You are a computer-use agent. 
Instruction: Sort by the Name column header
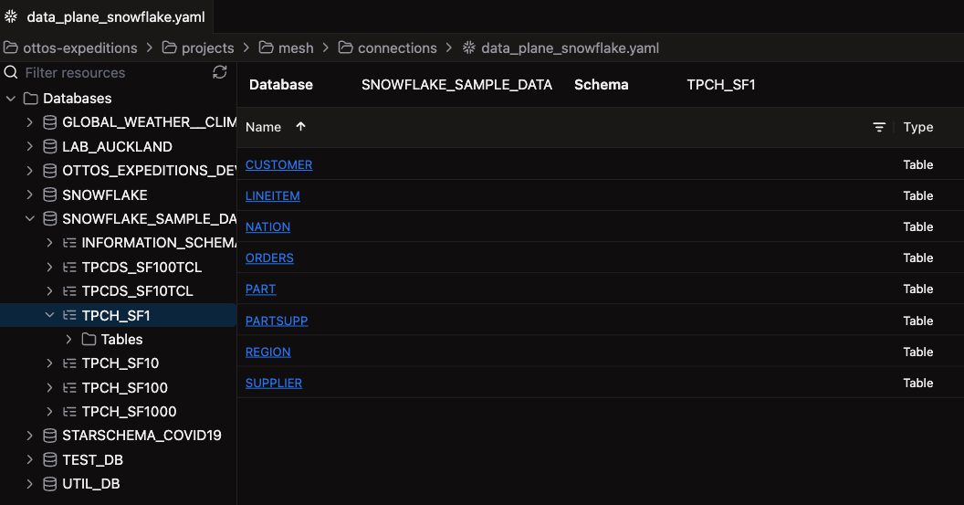tap(263, 127)
